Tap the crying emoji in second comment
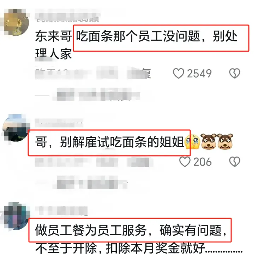 (x=192, y=142)
